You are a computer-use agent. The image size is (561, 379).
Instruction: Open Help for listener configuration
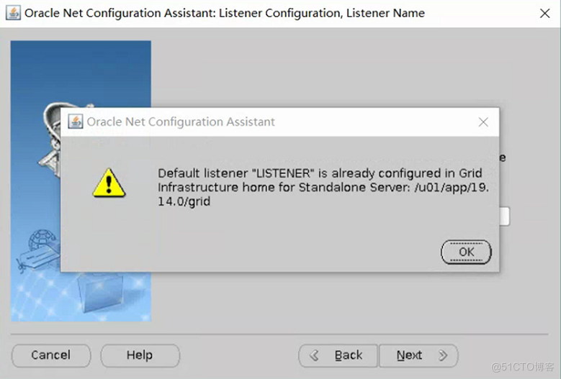pyautogui.click(x=140, y=355)
